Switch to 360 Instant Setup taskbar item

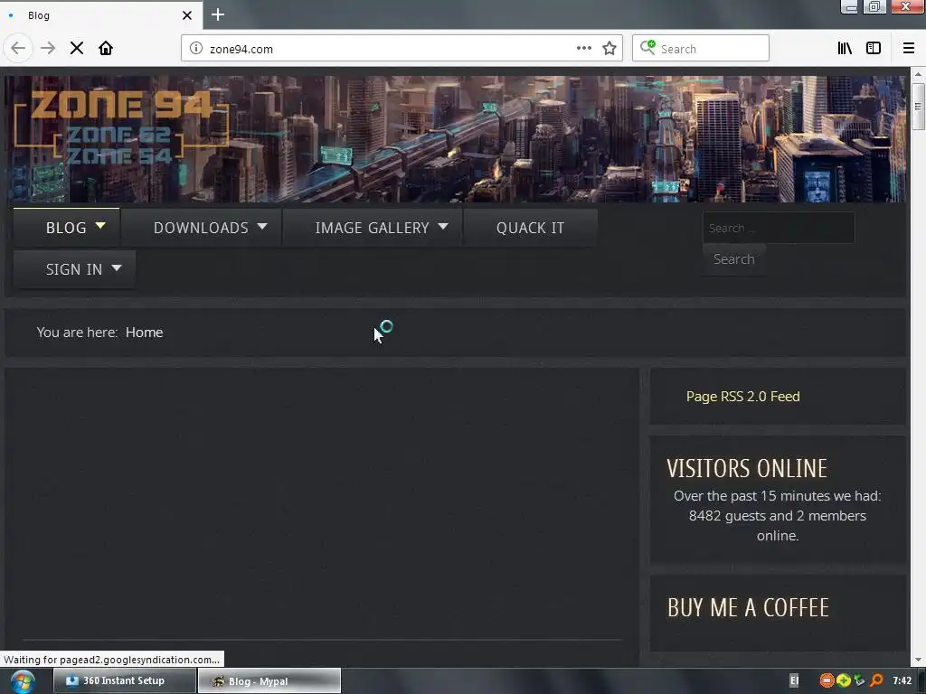point(125,681)
